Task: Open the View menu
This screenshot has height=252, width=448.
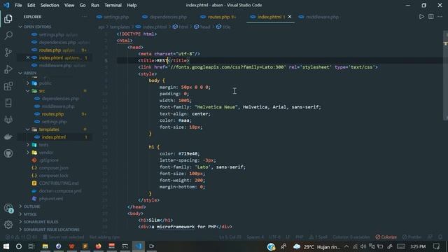Action: click(69, 5)
